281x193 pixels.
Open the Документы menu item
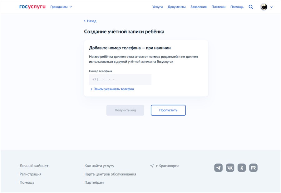(176, 7)
